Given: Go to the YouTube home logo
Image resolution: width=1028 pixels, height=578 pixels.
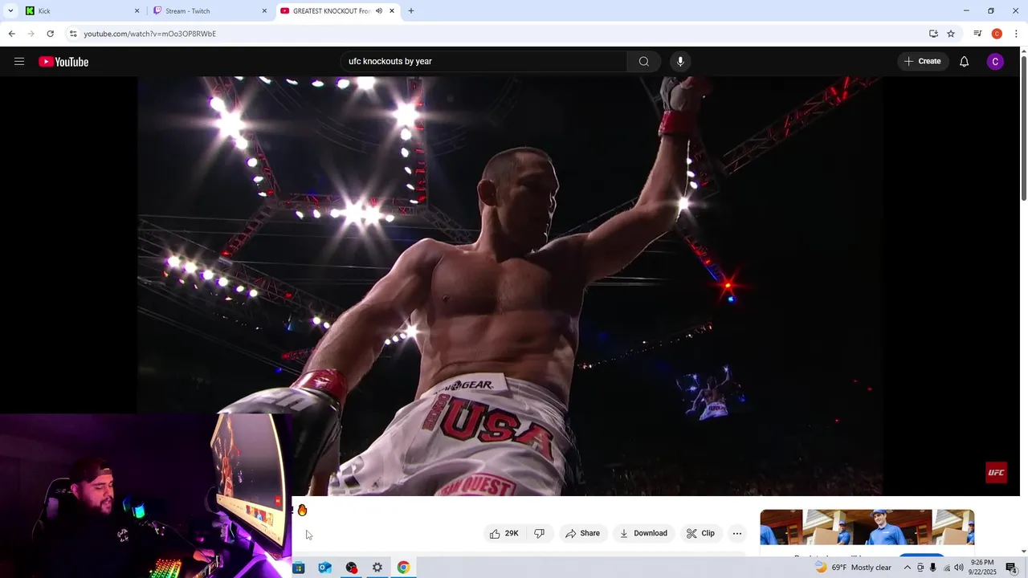Looking at the screenshot, I should (x=63, y=62).
